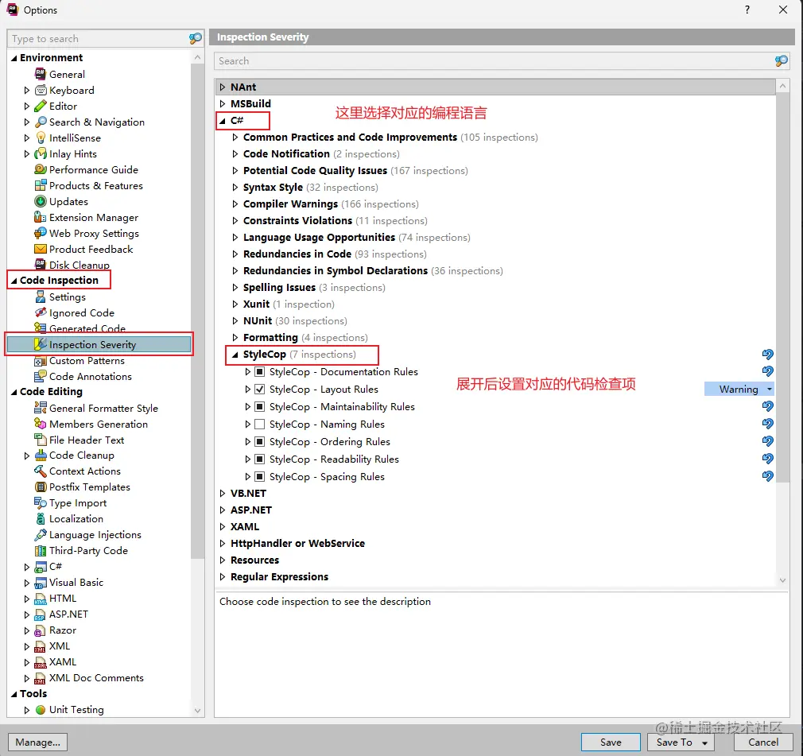Viewport: 803px width, 756px height.
Task: Collapse the StyleCop inspections group
Action: tap(235, 355)
